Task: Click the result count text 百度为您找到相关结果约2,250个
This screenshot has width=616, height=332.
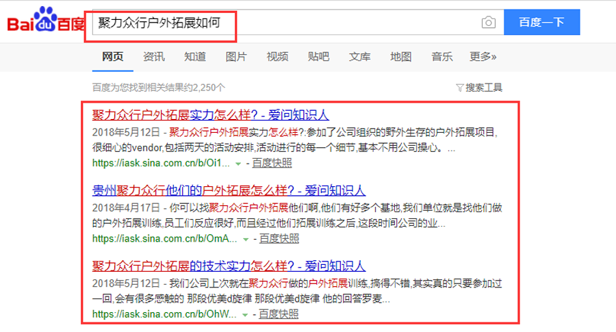Action: 159,88
